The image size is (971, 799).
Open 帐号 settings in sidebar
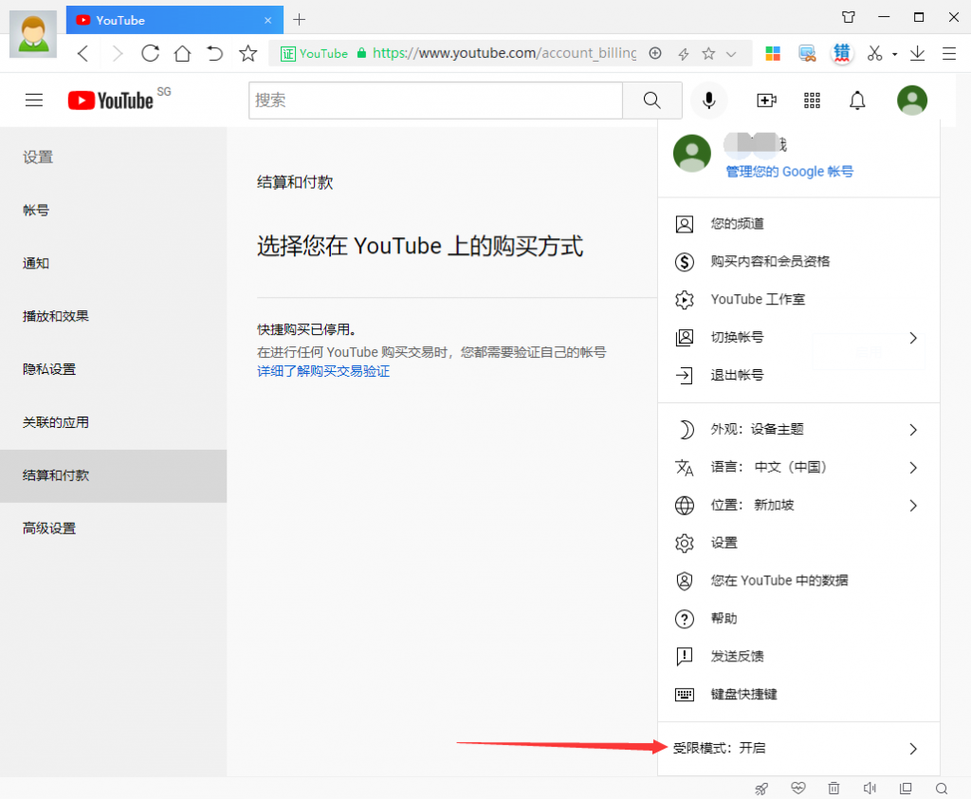point(114,210)
